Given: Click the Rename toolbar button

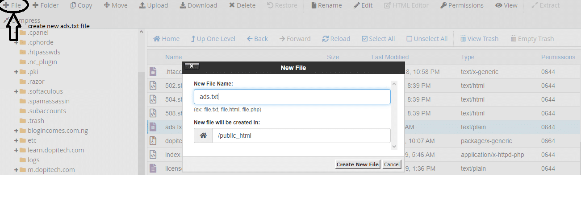Looking at the screenshot, I should (x=326, y=5).
